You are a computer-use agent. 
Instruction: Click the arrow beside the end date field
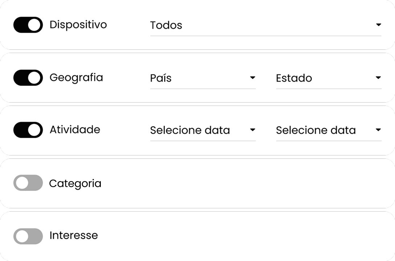(x=378, y=129)
